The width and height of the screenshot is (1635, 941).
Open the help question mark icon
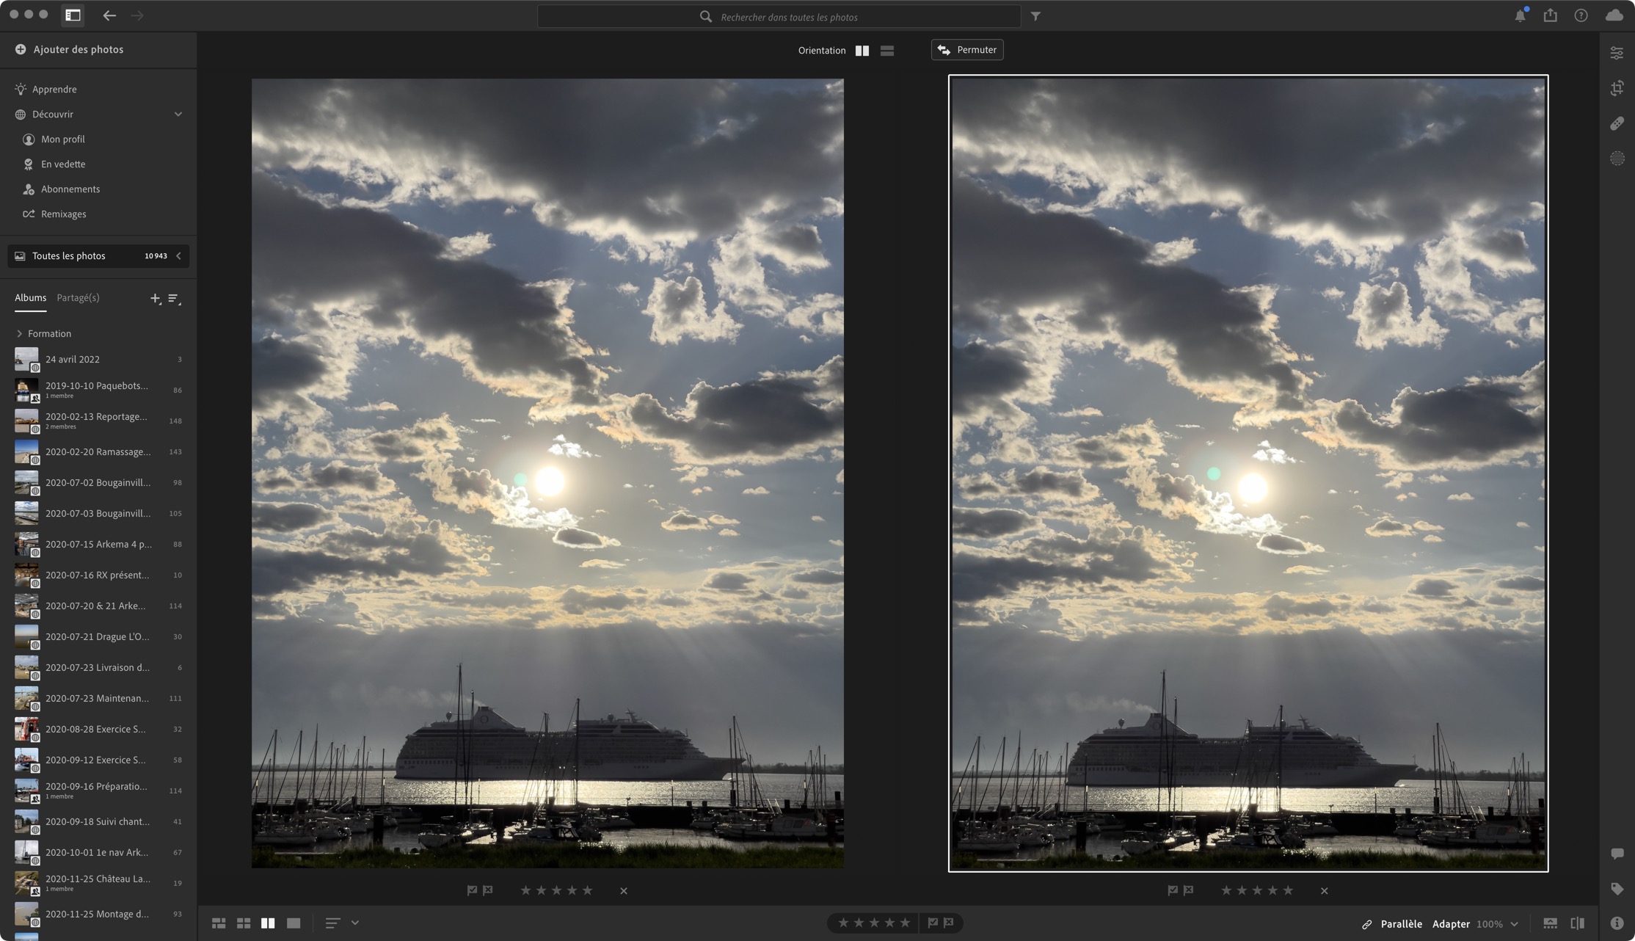[x=1581, y=15]
